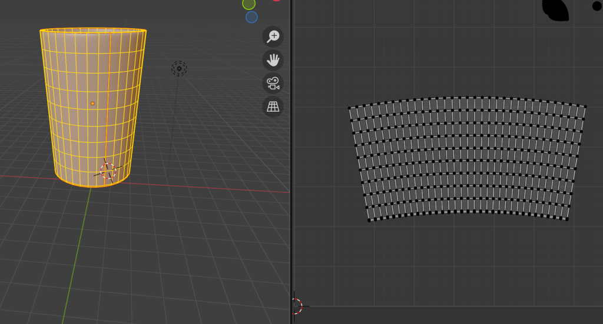Viewport: 603px width, 324px height.
Task: Click the orange origin dot on the cup
Action: 92,103
